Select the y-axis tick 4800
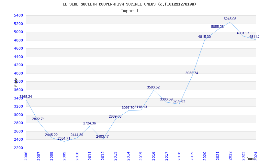Image resolution: width=259 pixels, height=162 pixels. (18, 40)
